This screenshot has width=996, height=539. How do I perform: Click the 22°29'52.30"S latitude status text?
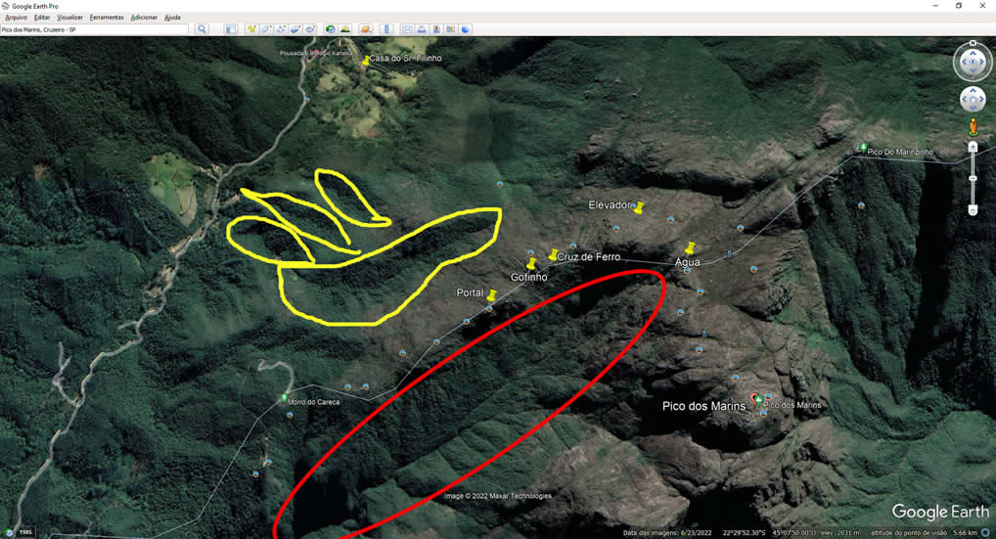[x=744, y=533]
